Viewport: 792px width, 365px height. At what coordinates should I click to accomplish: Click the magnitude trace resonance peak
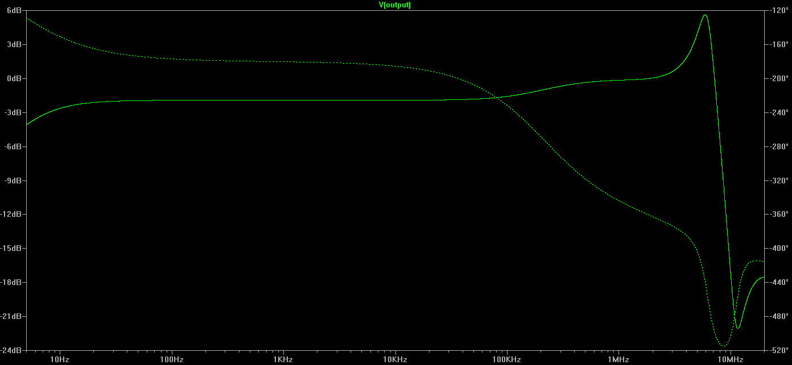(705, 15)
